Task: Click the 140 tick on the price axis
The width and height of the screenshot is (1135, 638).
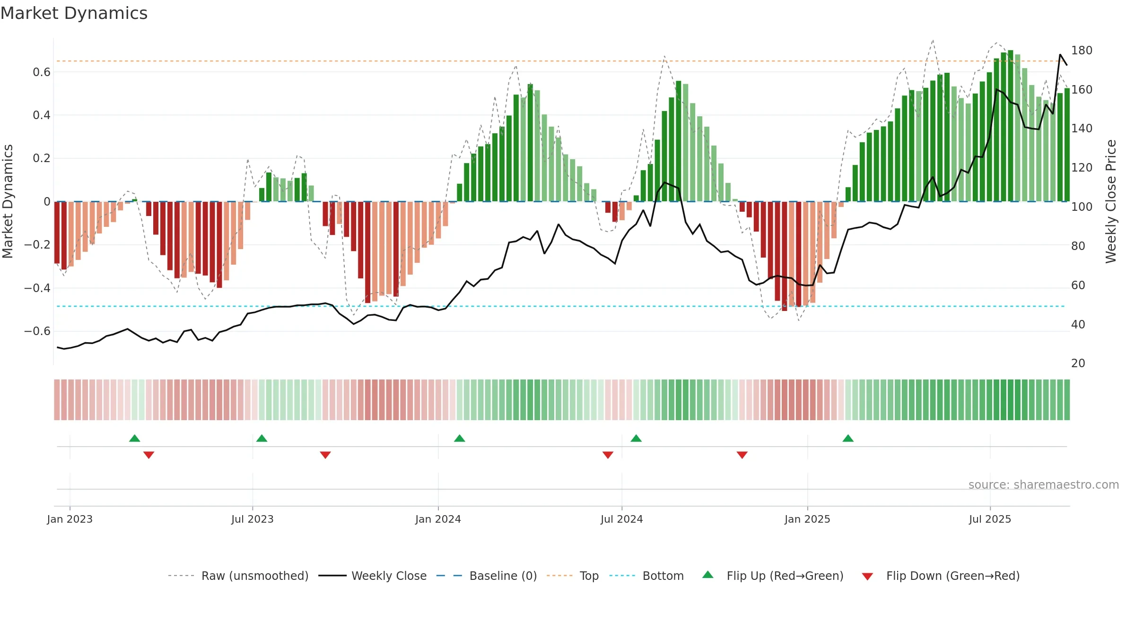Action: click(x=1082, y=129)
